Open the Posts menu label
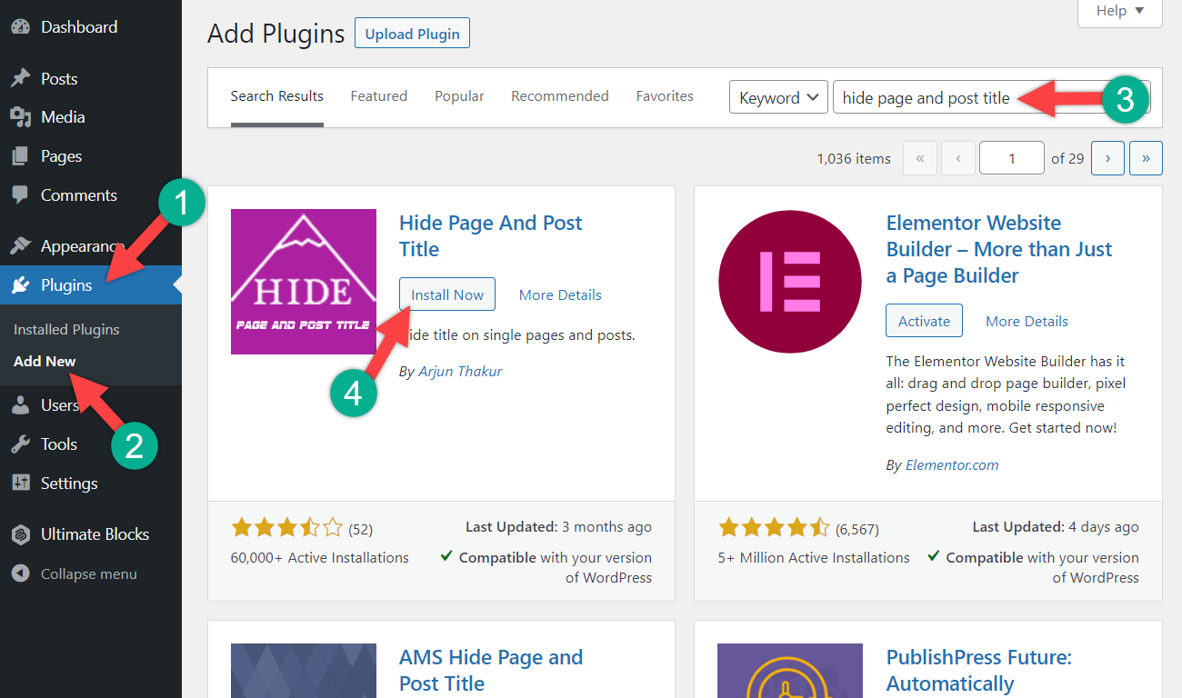 click(x=59, y=79)
